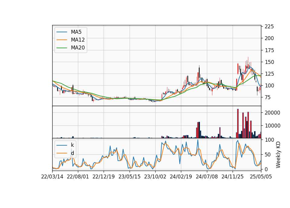
Task: Click the 24/11/25 date label
Action: pyautogui.click(x=233, y=177)
